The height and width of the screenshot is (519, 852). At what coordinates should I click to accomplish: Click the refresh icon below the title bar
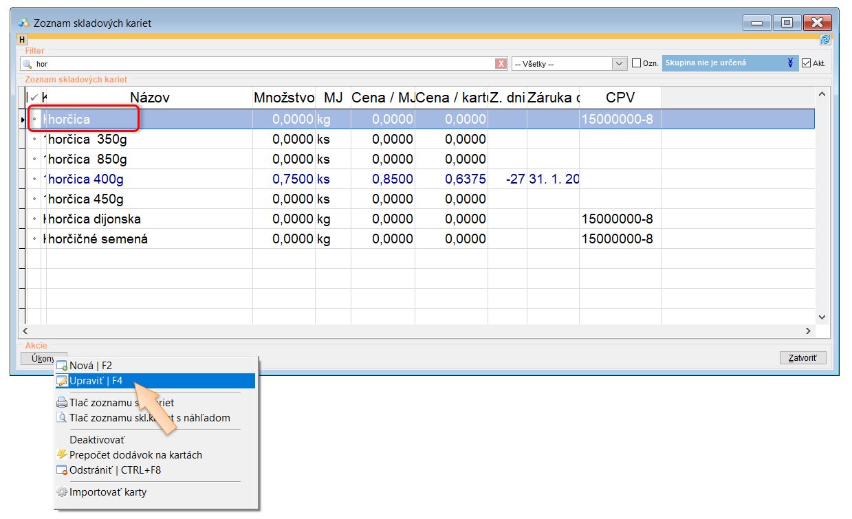tap(825, 40)
